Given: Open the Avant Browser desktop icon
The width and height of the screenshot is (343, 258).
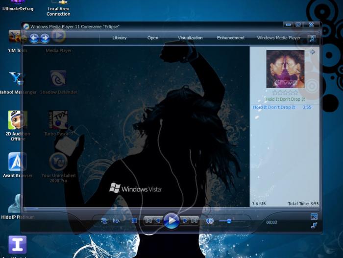Looking at the screenshot, I should coord(18,165).
